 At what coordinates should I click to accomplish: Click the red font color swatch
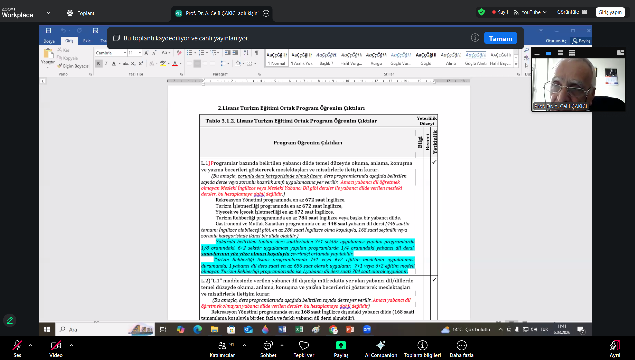175,63
